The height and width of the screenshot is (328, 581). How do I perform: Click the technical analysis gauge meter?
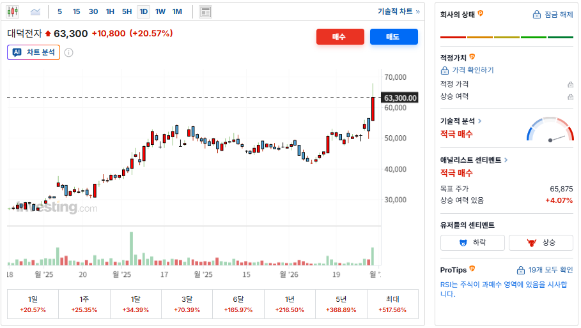(x=550, y=130)
